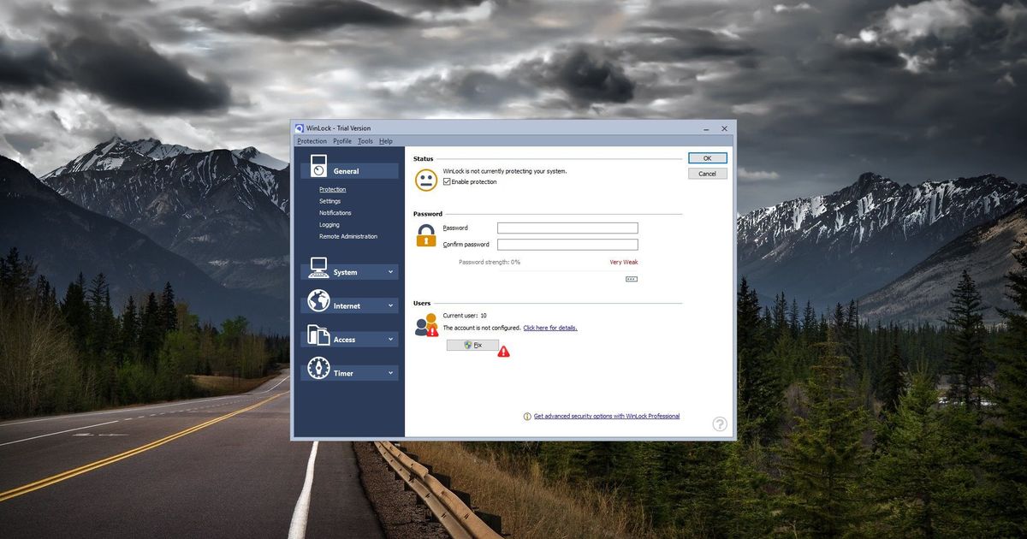This screenshot has height=539, width=1027.
Task: Click the OK button
Action: (708, 158)
